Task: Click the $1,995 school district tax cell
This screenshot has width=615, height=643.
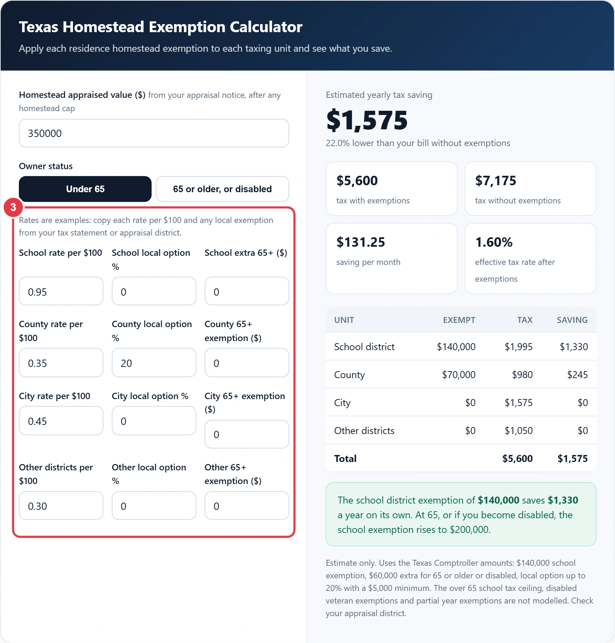Action: (519, 347)
